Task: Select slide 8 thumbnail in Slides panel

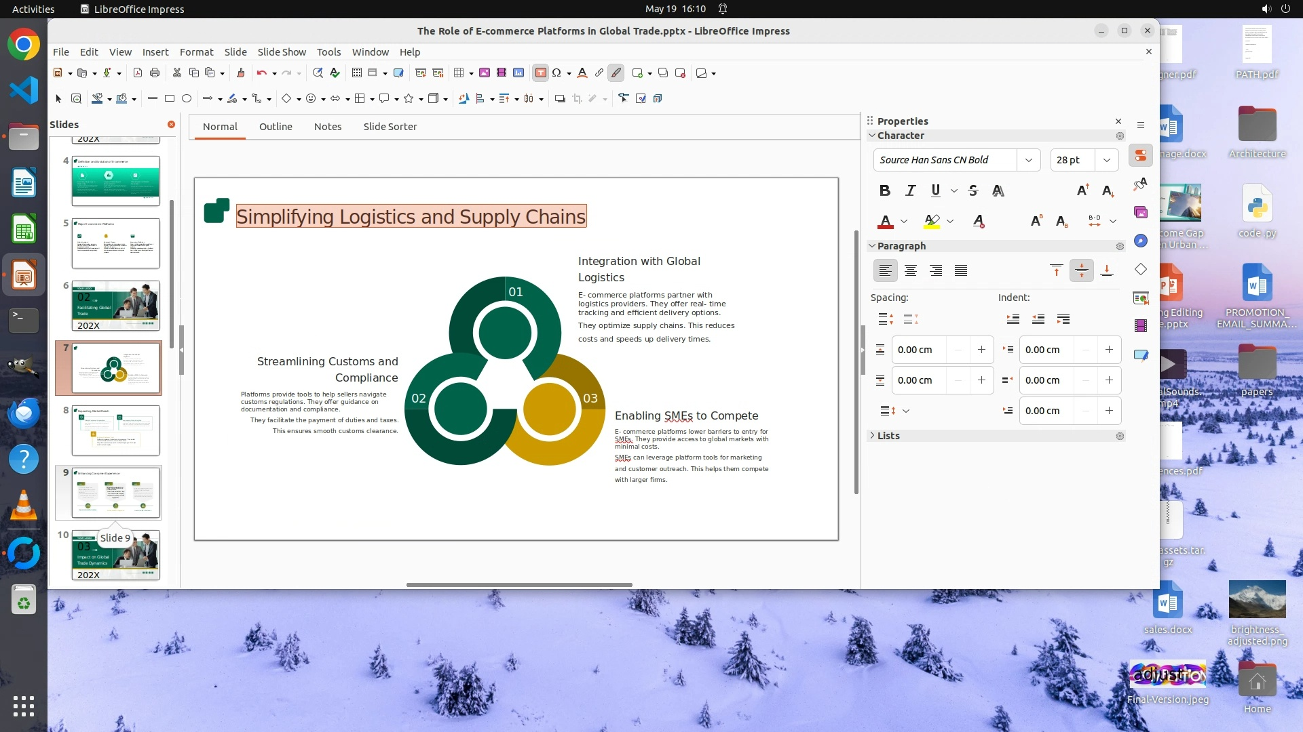Action: 115,430
